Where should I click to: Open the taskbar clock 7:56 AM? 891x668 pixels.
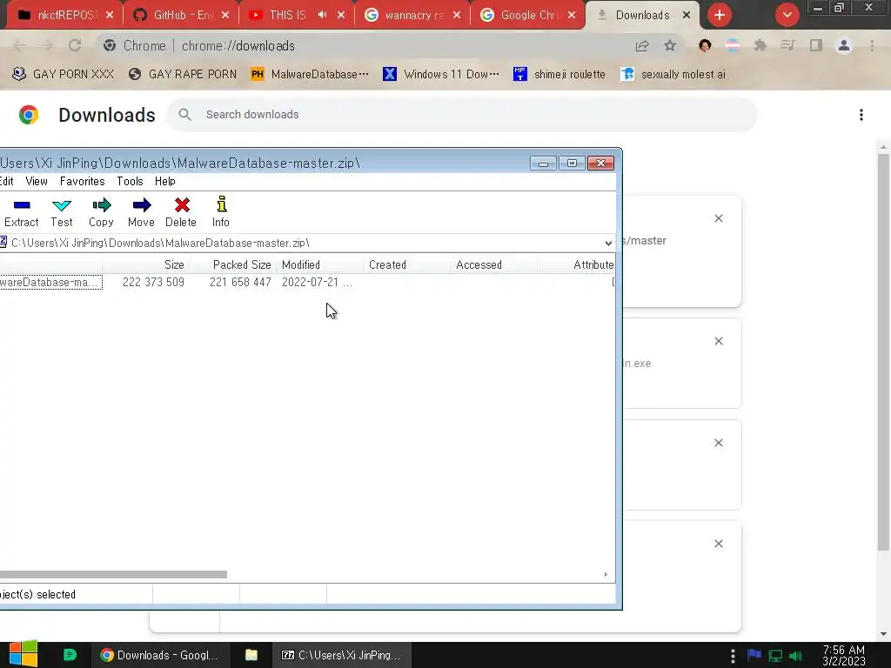(x=844, y=656)
